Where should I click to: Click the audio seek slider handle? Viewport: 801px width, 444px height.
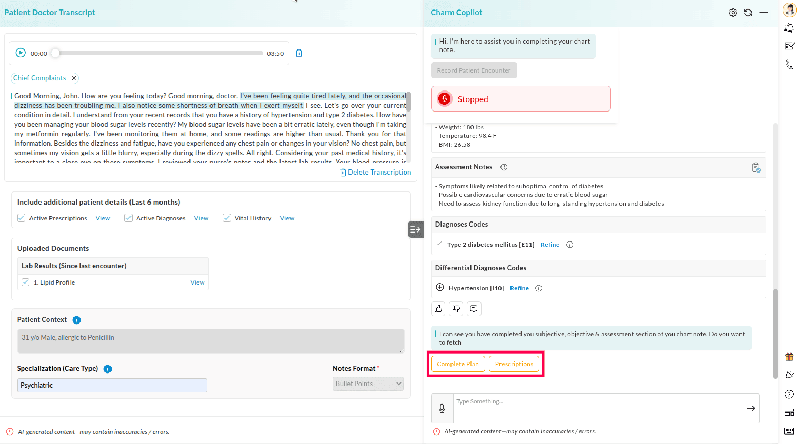tap(55, 53)
